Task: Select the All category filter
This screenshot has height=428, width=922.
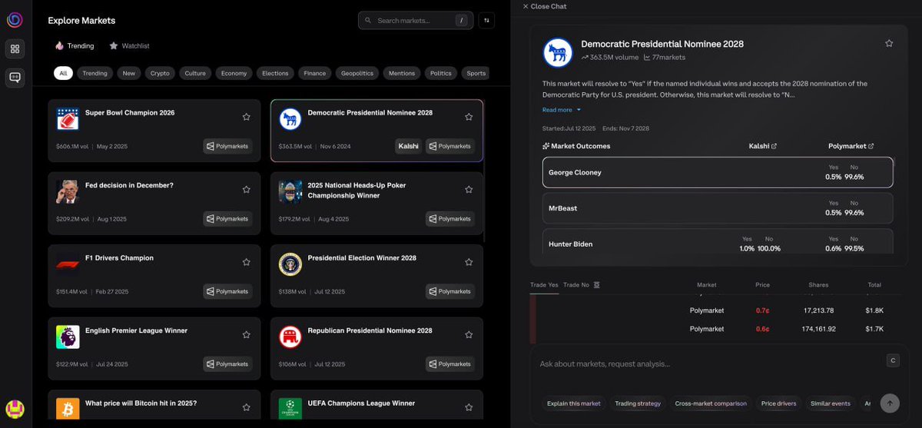Action: [63, 73]
